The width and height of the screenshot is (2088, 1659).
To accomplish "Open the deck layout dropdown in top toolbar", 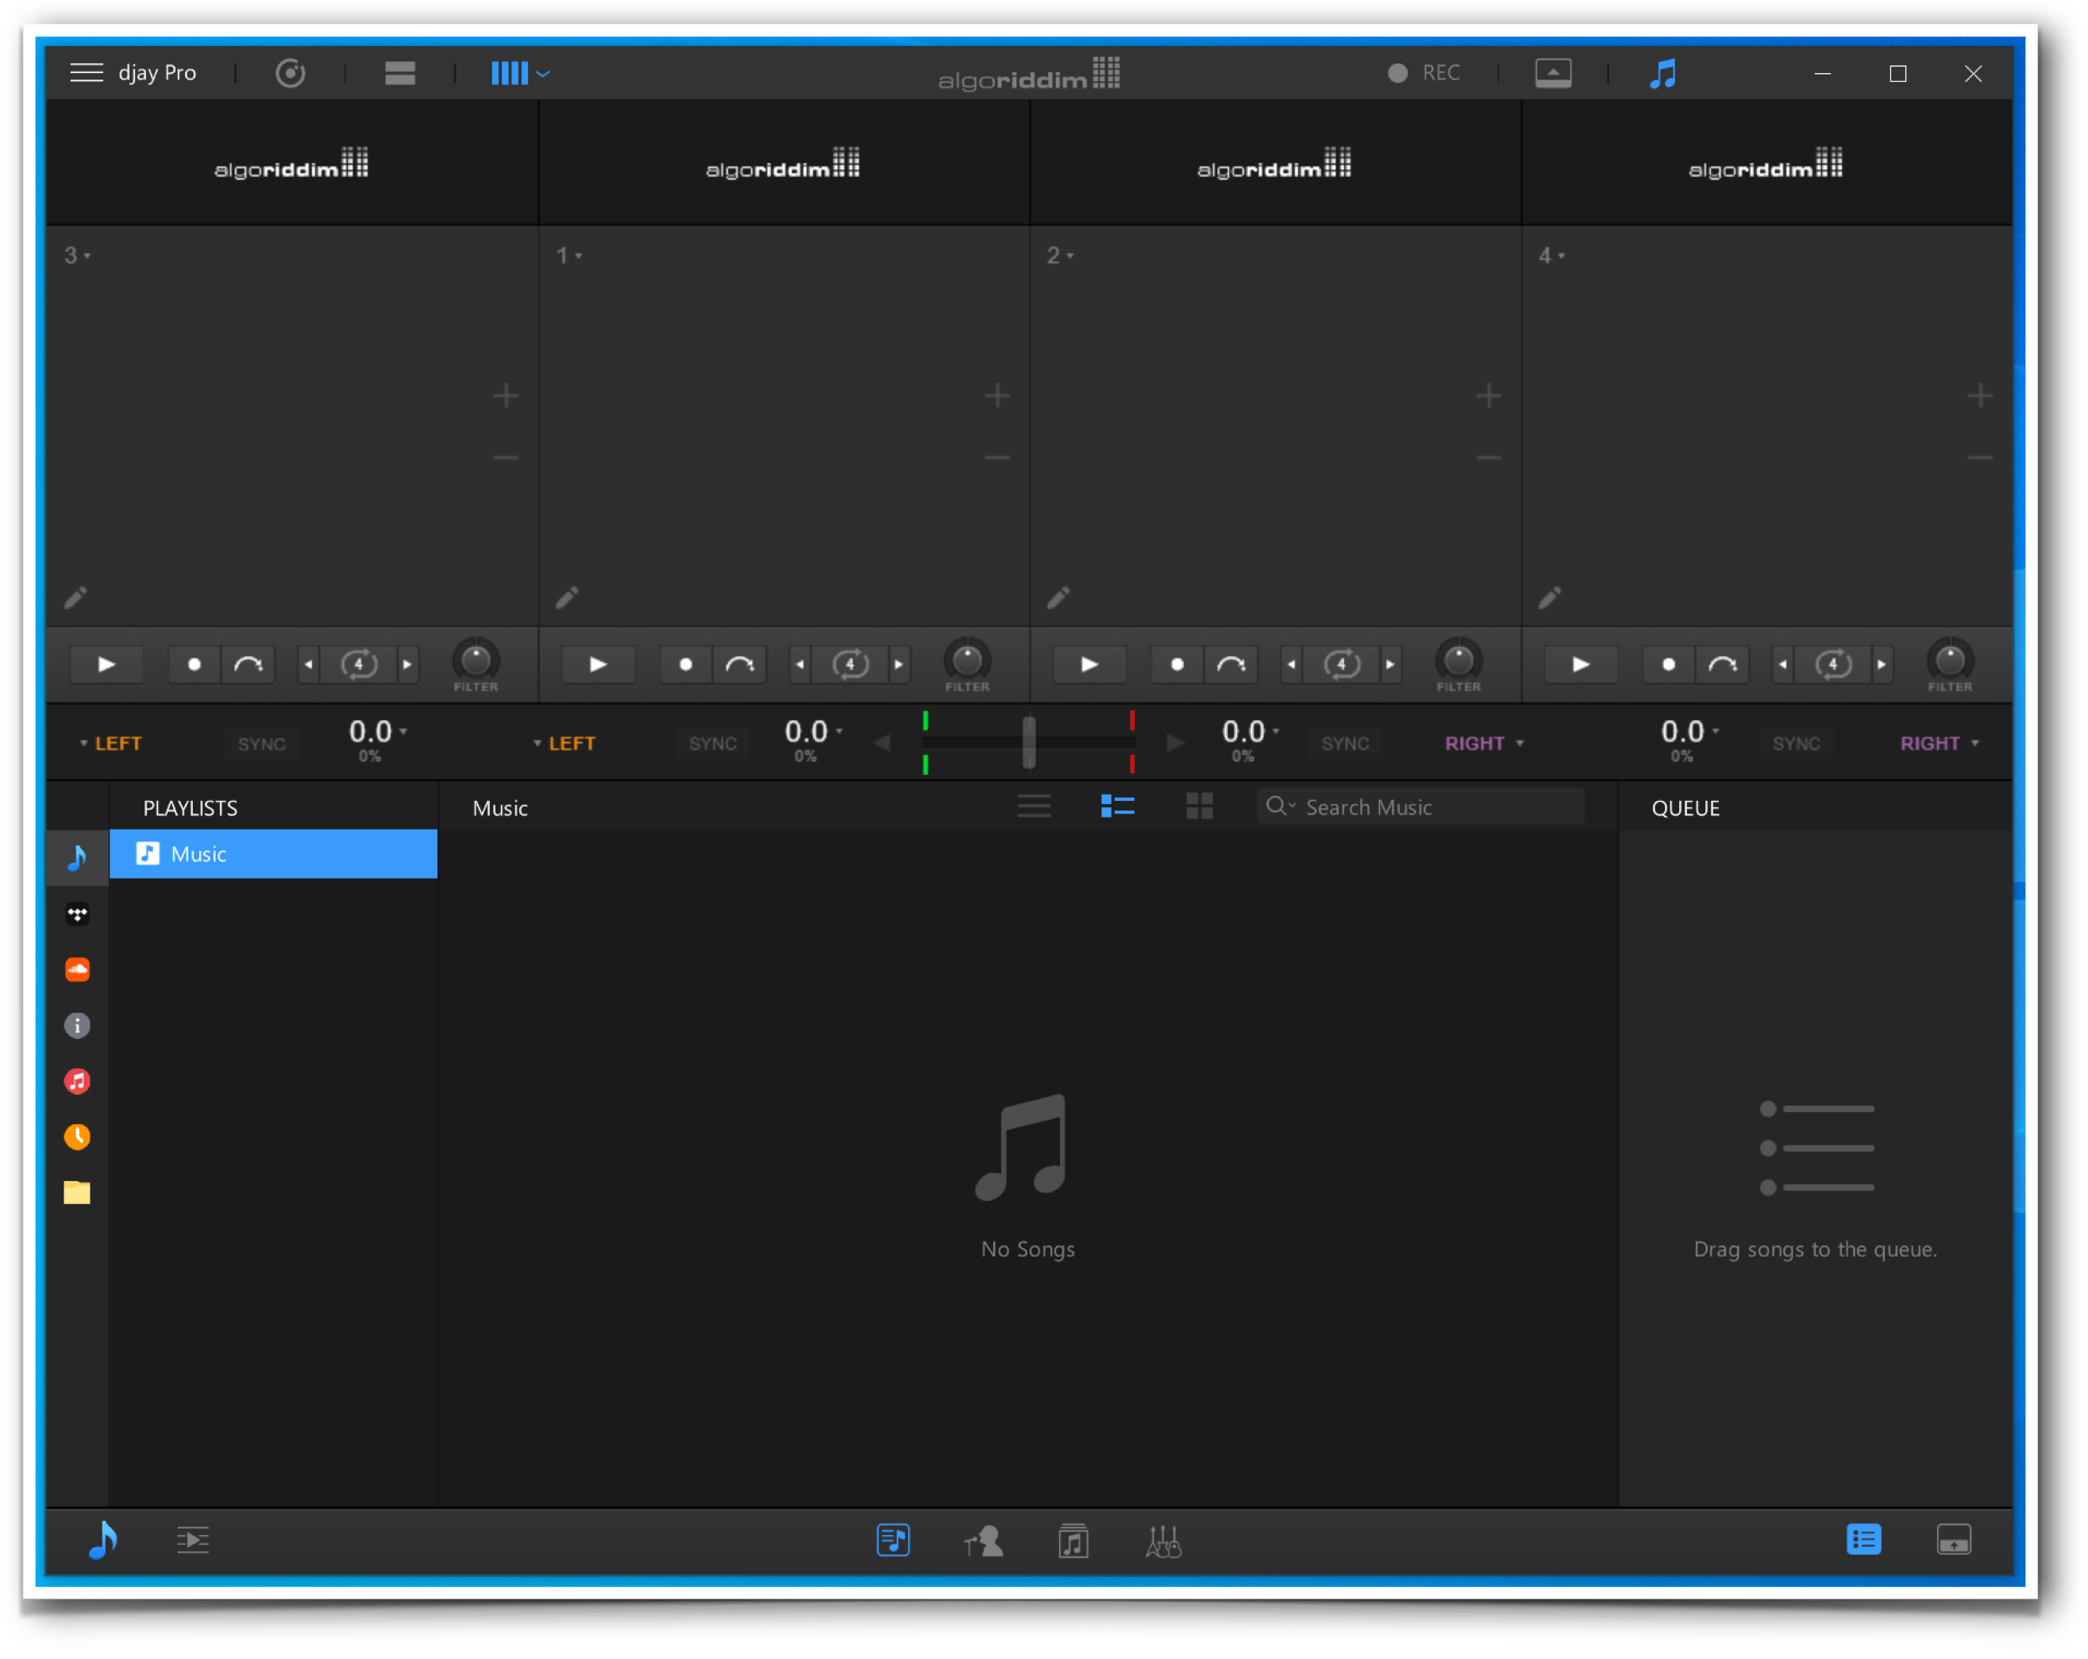I will 520,73.
